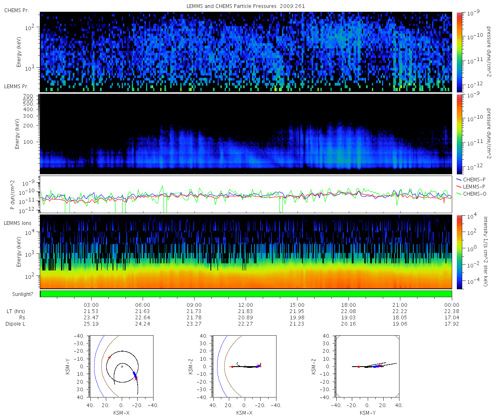Screen dimensions: 502x418
Task: Click the LT value 21.53
Action: pyautogui.click(x=91, y=311)
